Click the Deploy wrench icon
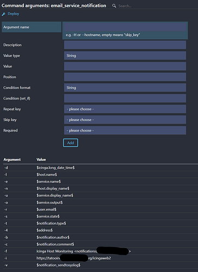The image size is (198, 272). 4,14
